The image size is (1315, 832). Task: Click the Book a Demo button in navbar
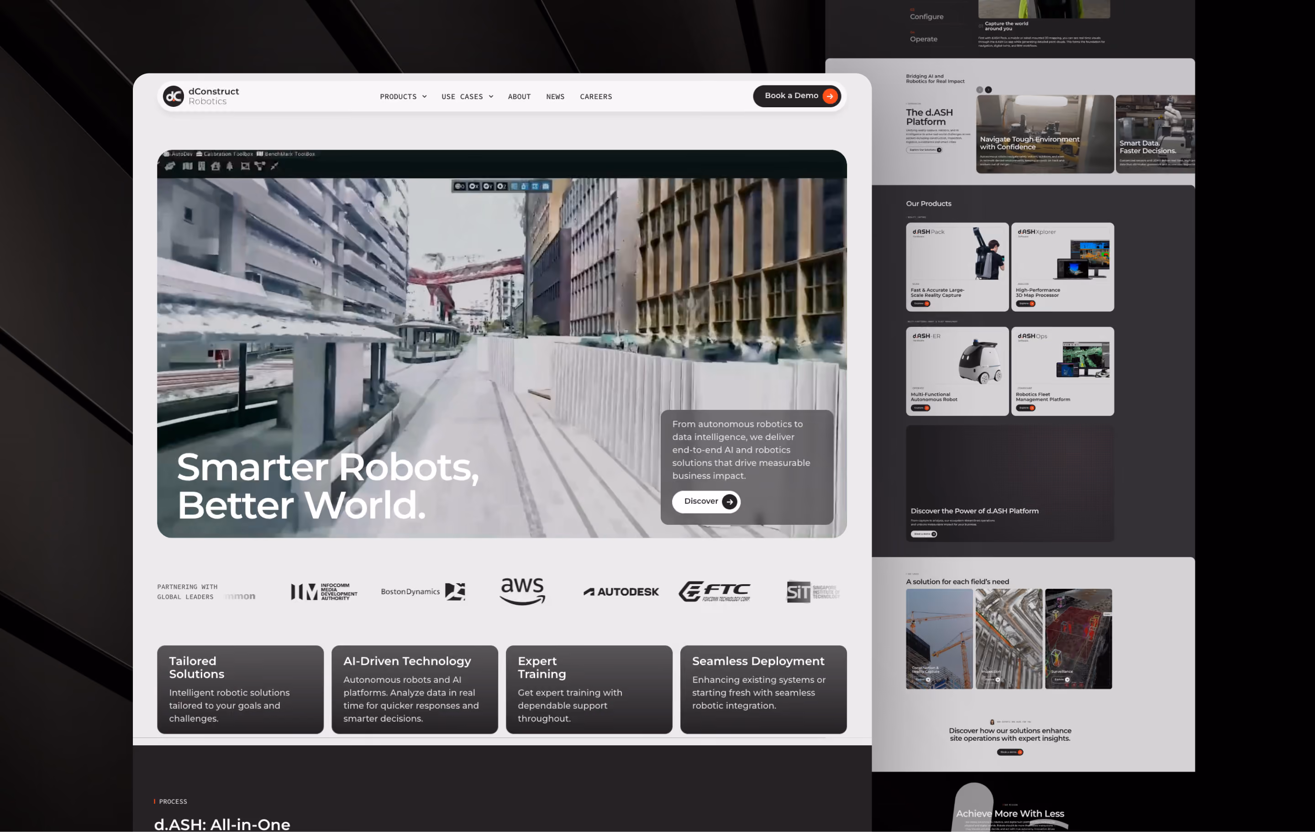[797, 96]
